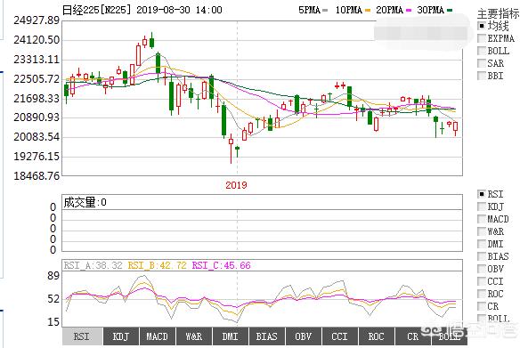Click the 24120.50 price axis label

coord(37,40)
